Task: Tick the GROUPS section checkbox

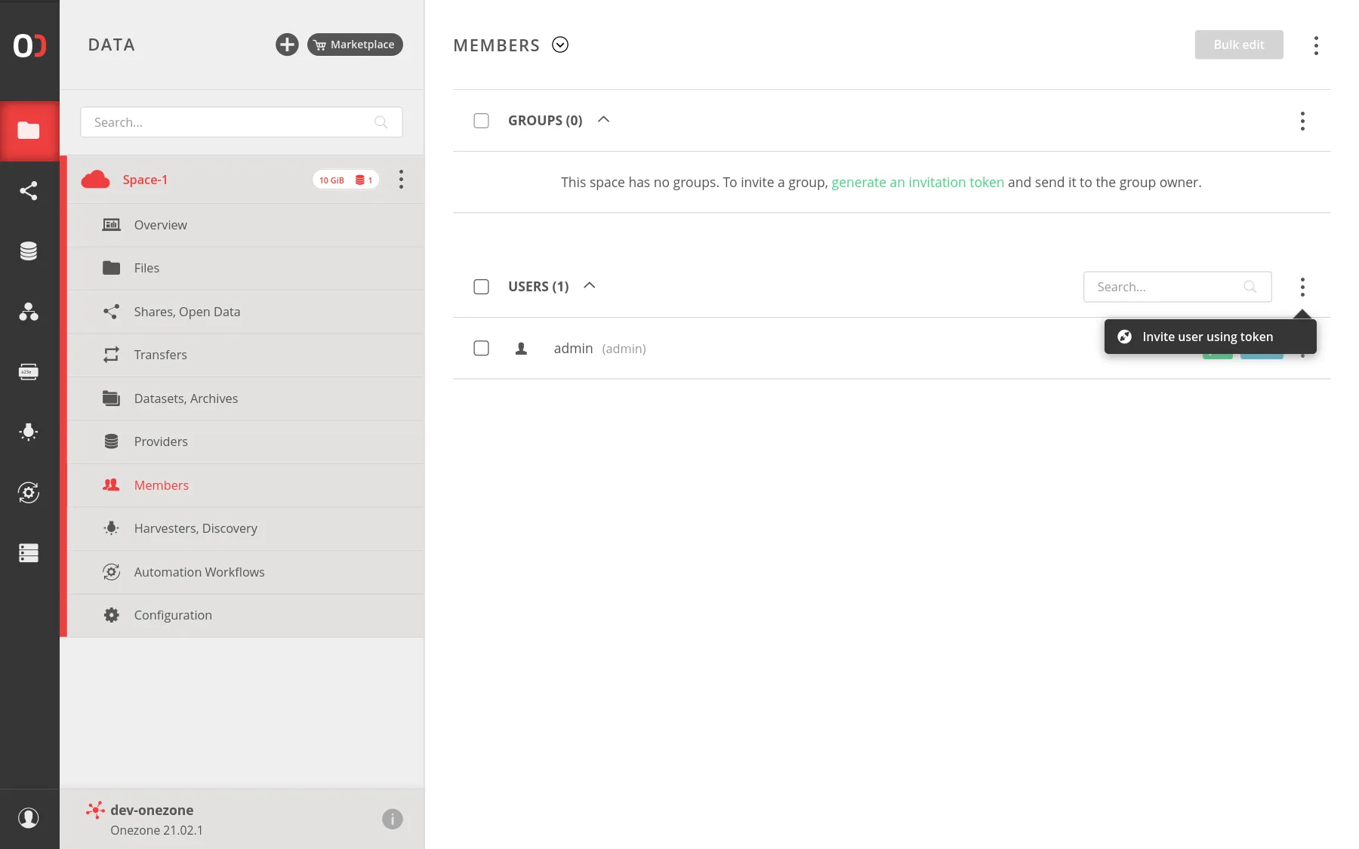Action: click(481, 120)
